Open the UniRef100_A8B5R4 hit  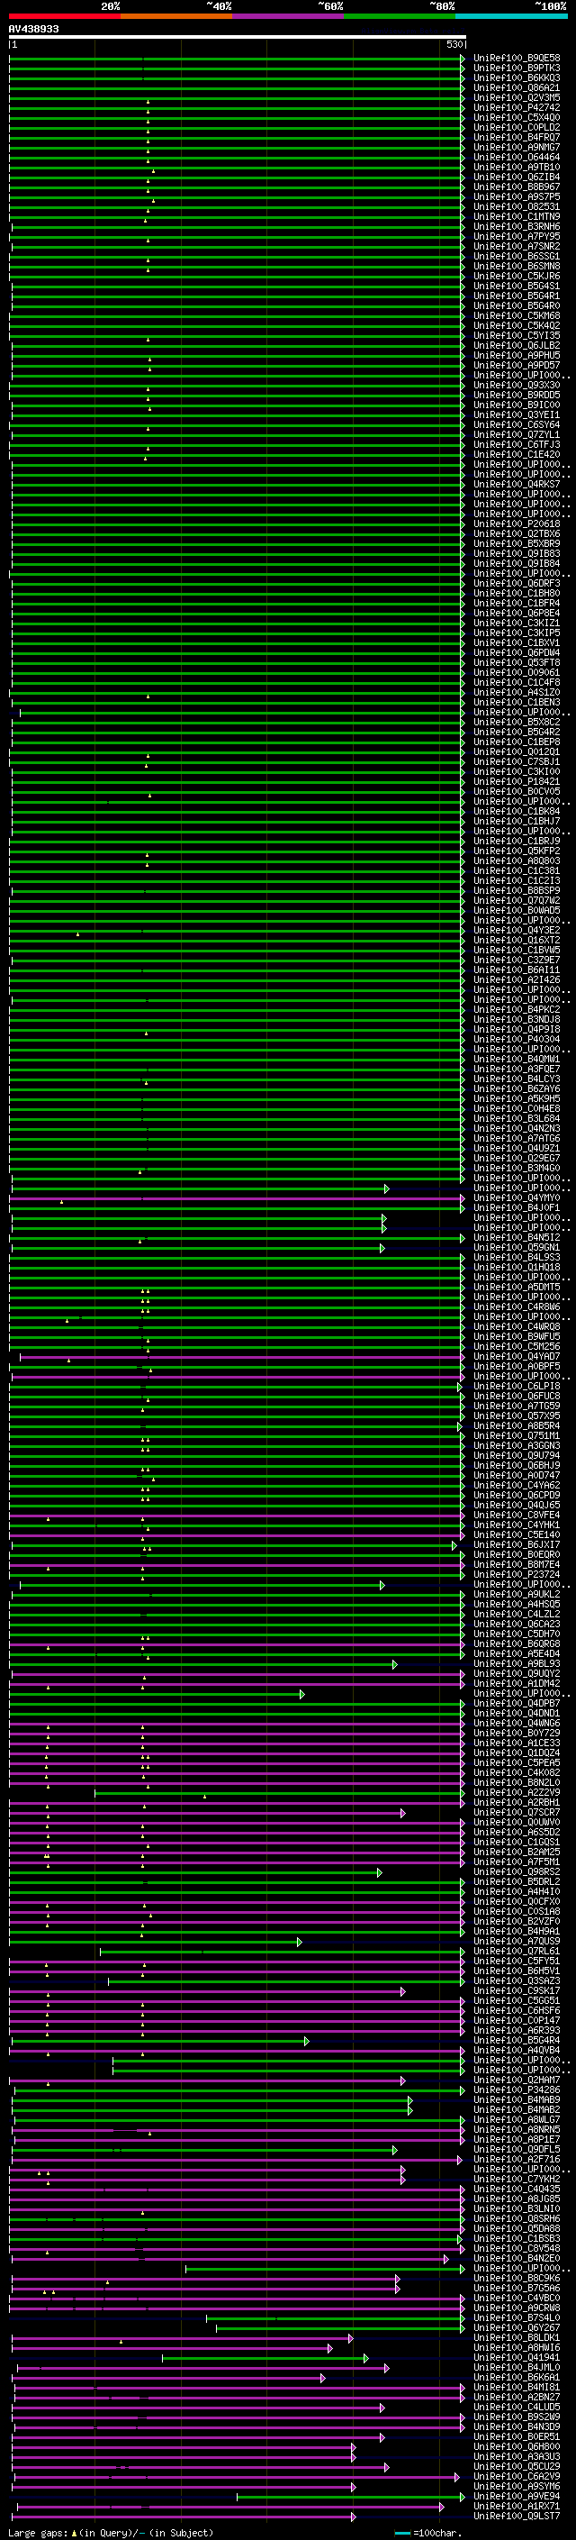[x=517, y=1425]
